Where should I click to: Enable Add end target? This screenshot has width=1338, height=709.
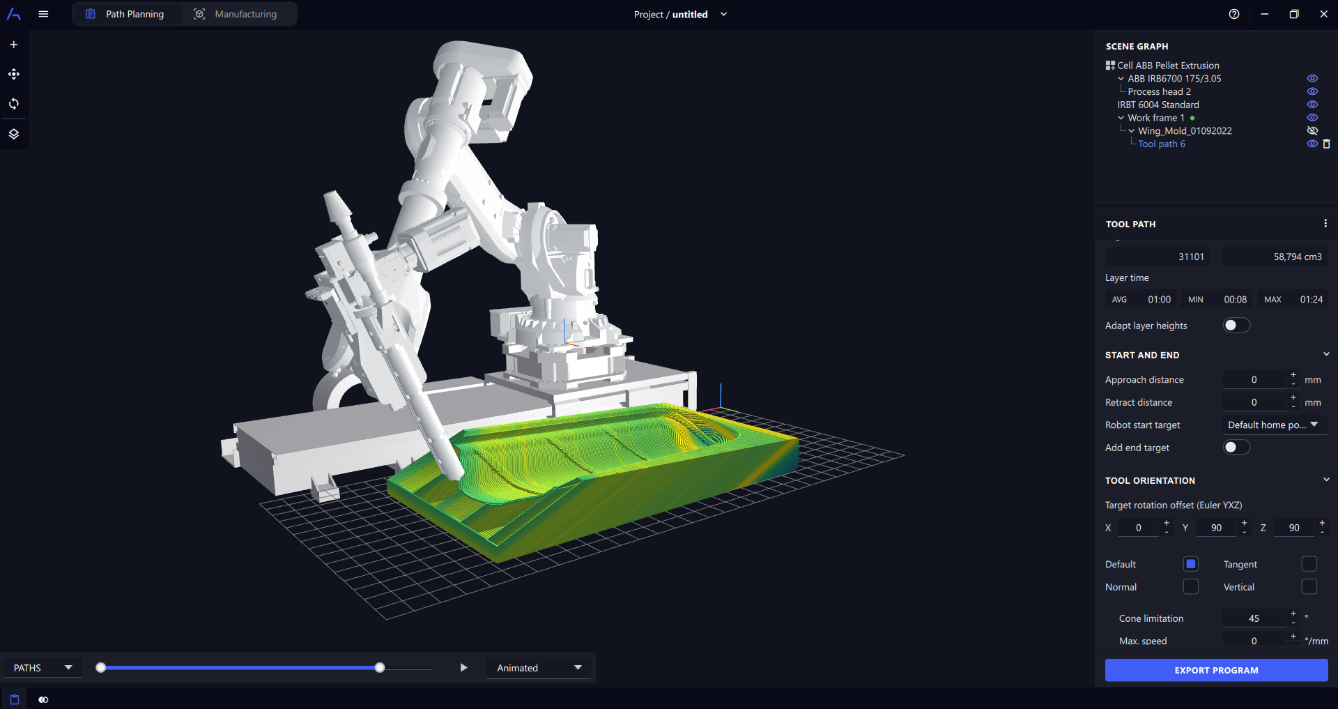click(1236, 447)
